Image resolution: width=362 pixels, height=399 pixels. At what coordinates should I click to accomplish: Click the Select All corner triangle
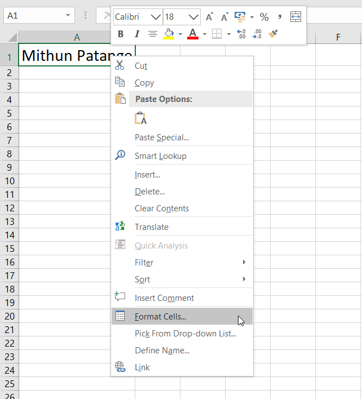tap(12, 37)
